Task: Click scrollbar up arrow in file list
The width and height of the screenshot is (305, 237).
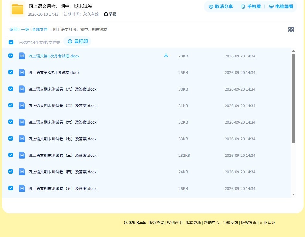Action: [294, 51]
